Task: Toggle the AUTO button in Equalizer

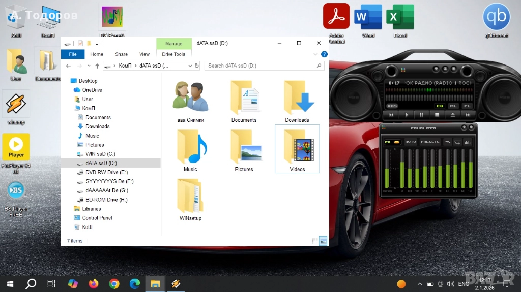Action: [x=410, y=142]
